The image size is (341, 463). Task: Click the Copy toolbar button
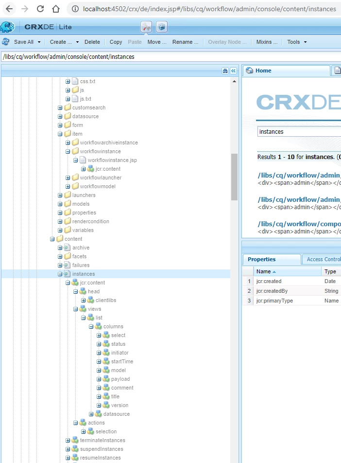pyautogui.click(x=116, y=42)
